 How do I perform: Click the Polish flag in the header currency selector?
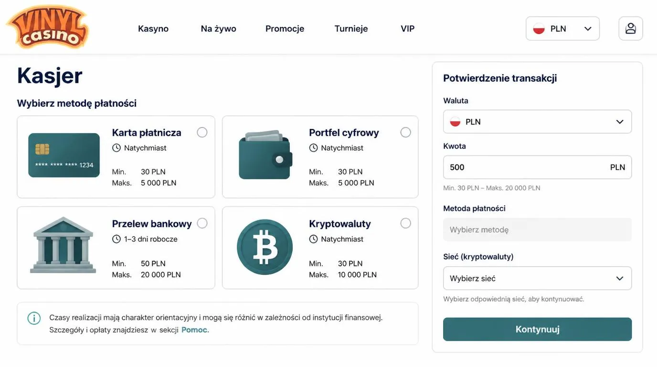[x=539, y=29]
